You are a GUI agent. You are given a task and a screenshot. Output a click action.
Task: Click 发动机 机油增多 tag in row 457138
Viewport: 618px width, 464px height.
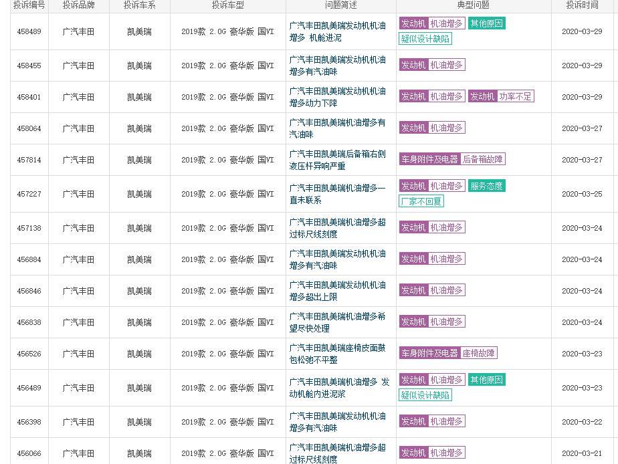432,228
